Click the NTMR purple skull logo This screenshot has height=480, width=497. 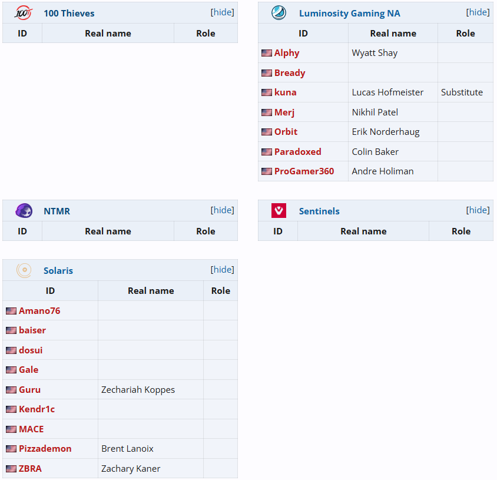tap(24, 211)
